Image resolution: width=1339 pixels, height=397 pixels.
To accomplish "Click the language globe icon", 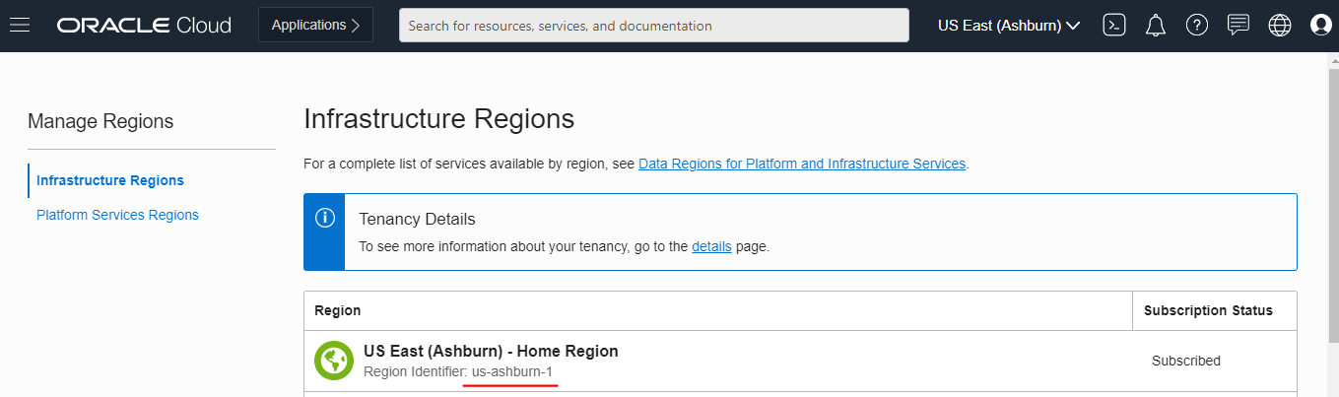I will point(1280,26).
